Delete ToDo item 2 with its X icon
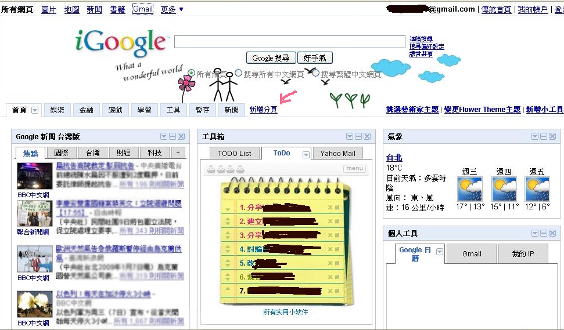 330,221
